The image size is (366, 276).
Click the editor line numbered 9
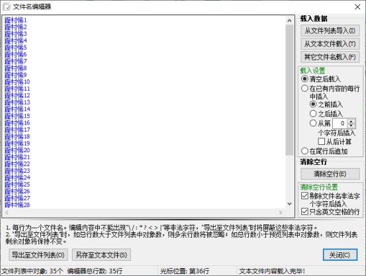point(16,75)
